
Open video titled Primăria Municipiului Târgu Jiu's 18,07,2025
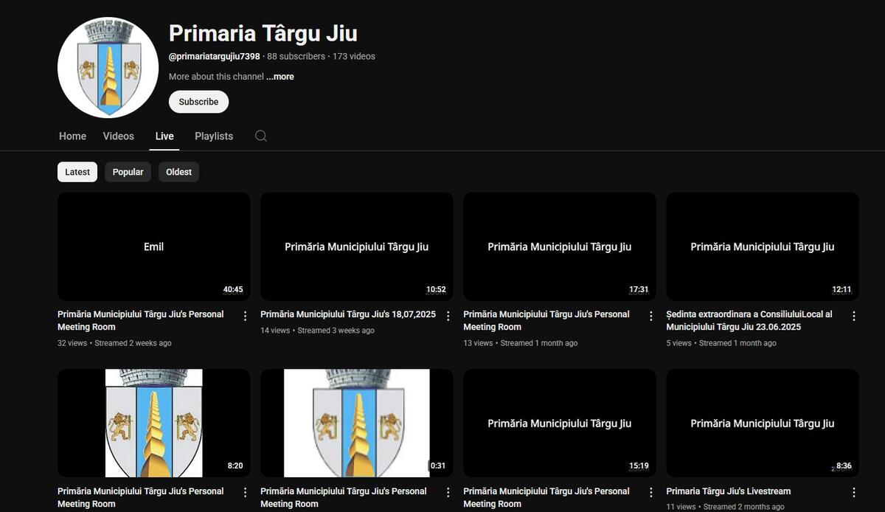pyautogui.click(x=348, y=314)
